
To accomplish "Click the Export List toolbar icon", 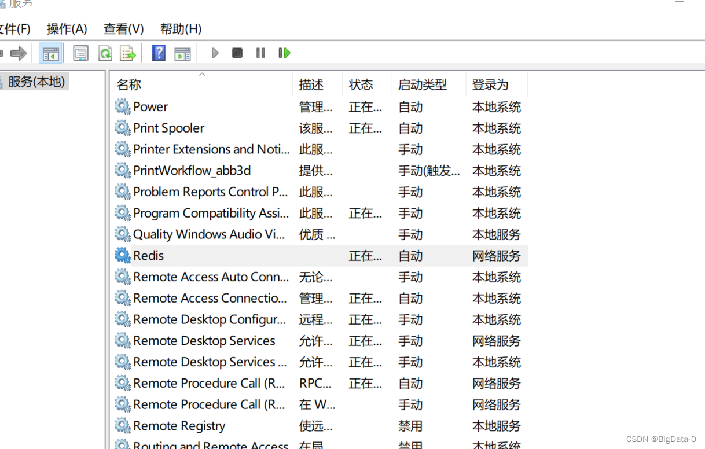I will pos(127,53).
